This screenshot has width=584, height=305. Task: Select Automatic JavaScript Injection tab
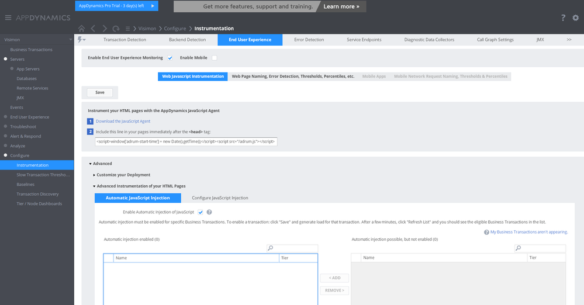click(138, 197)
